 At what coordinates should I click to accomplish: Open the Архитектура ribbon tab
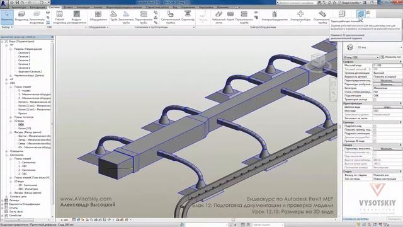(19, 7)
